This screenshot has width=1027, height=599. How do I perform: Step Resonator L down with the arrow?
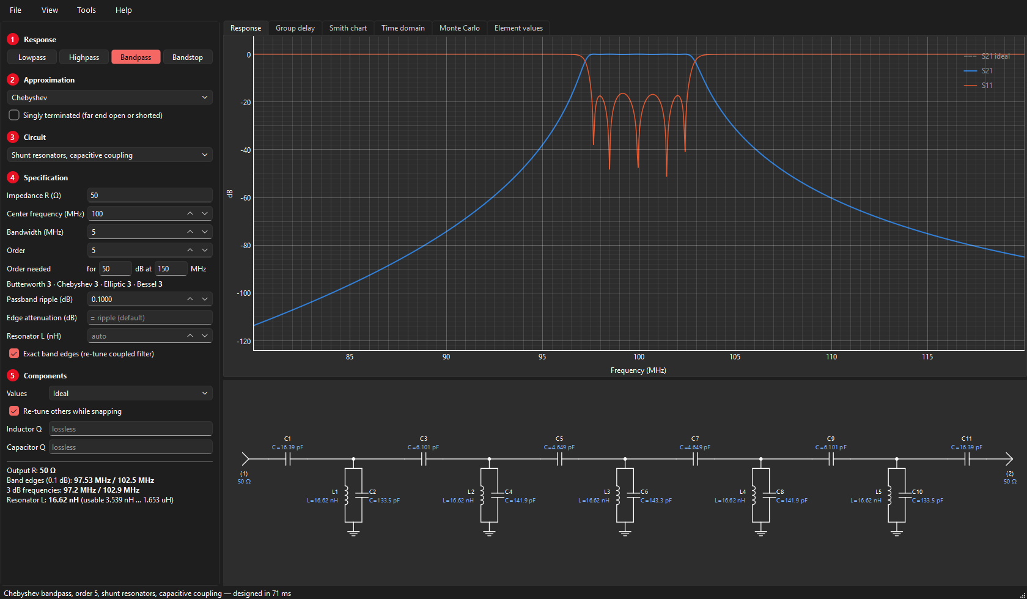pos(205,336)
